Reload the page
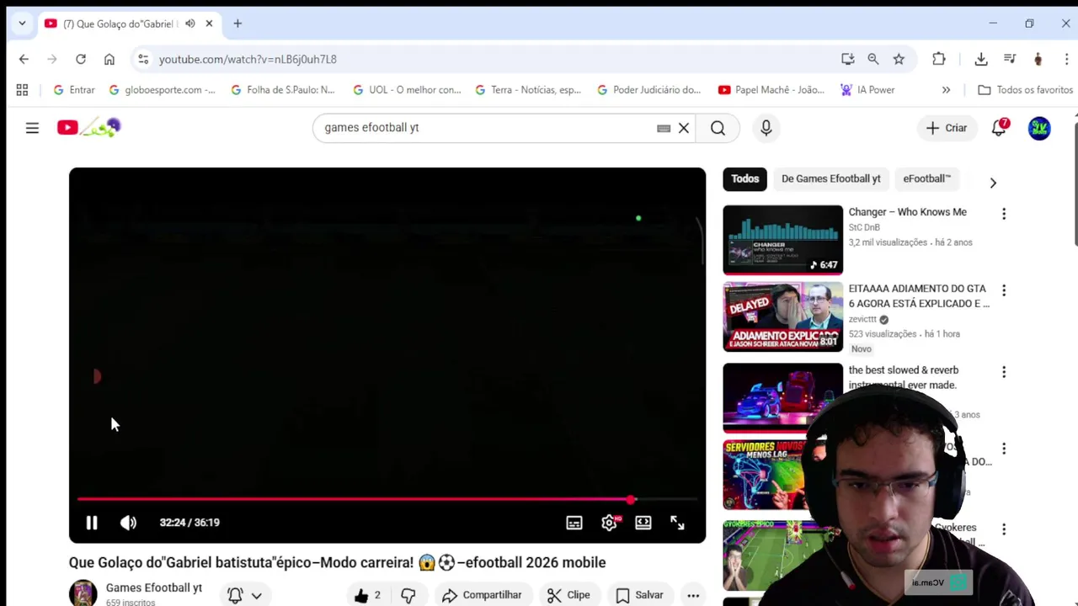 click(81, 59)
